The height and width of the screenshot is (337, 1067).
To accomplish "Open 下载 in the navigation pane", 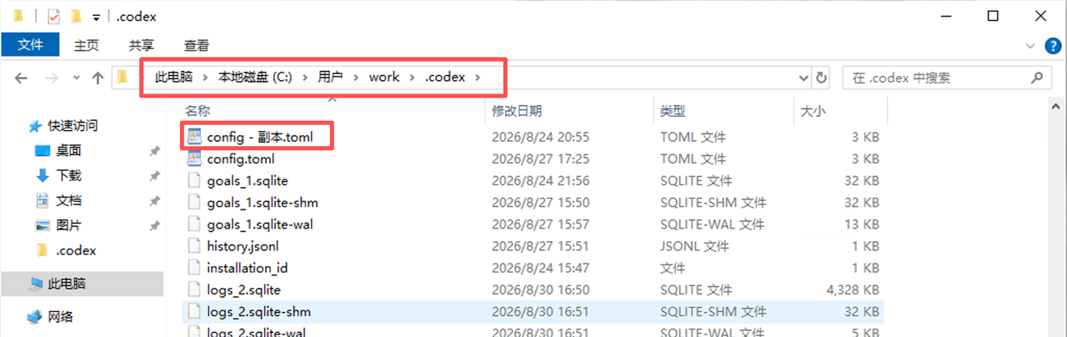I will coord(68,176).
